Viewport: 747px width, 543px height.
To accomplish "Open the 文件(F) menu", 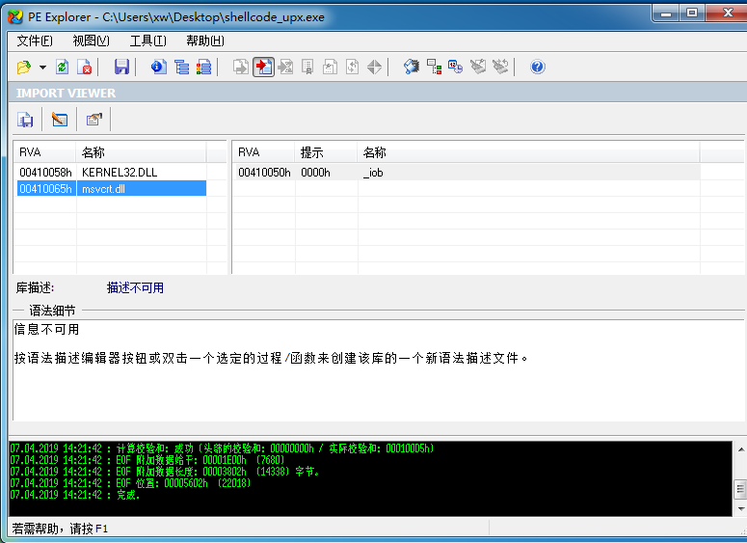I will click(35, 41).
